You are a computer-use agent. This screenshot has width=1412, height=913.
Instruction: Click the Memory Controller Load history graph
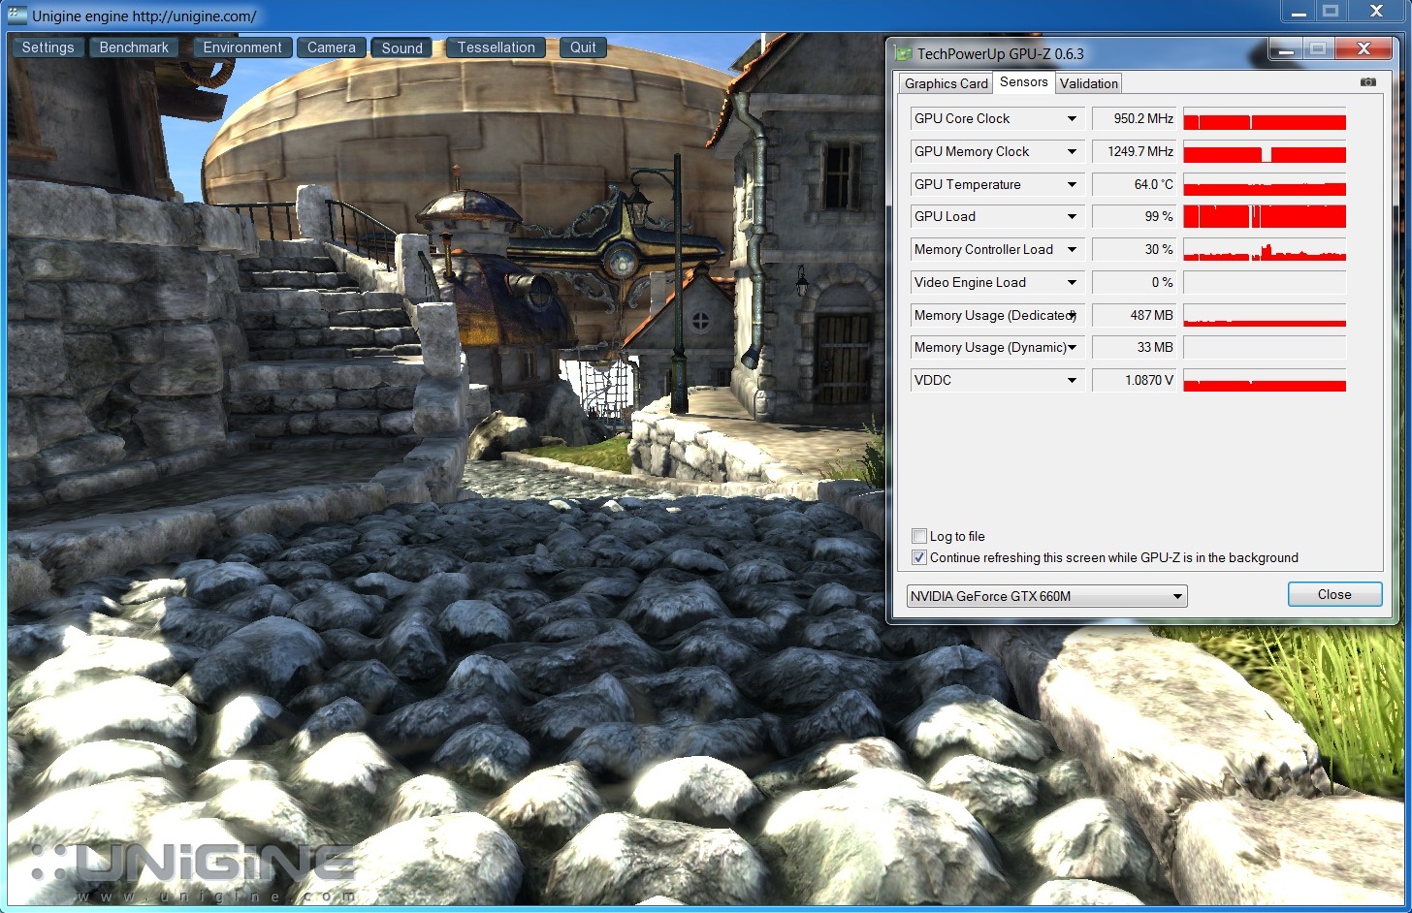1265,249
